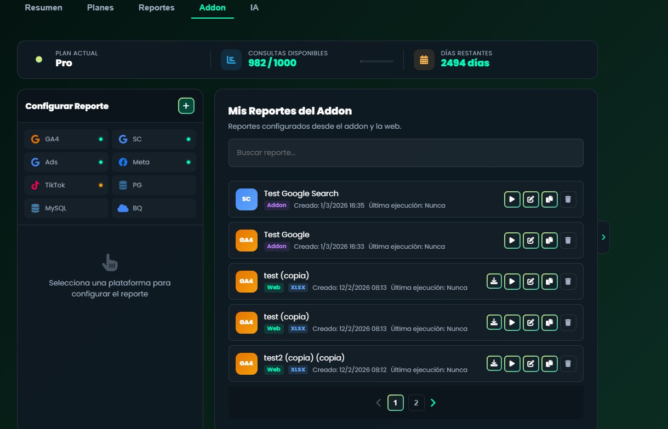Edit the Test Google report
The image size is (668, 429).
[x=530, y=241]
